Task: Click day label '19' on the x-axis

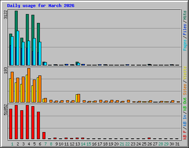Action: tap(111, 144)
